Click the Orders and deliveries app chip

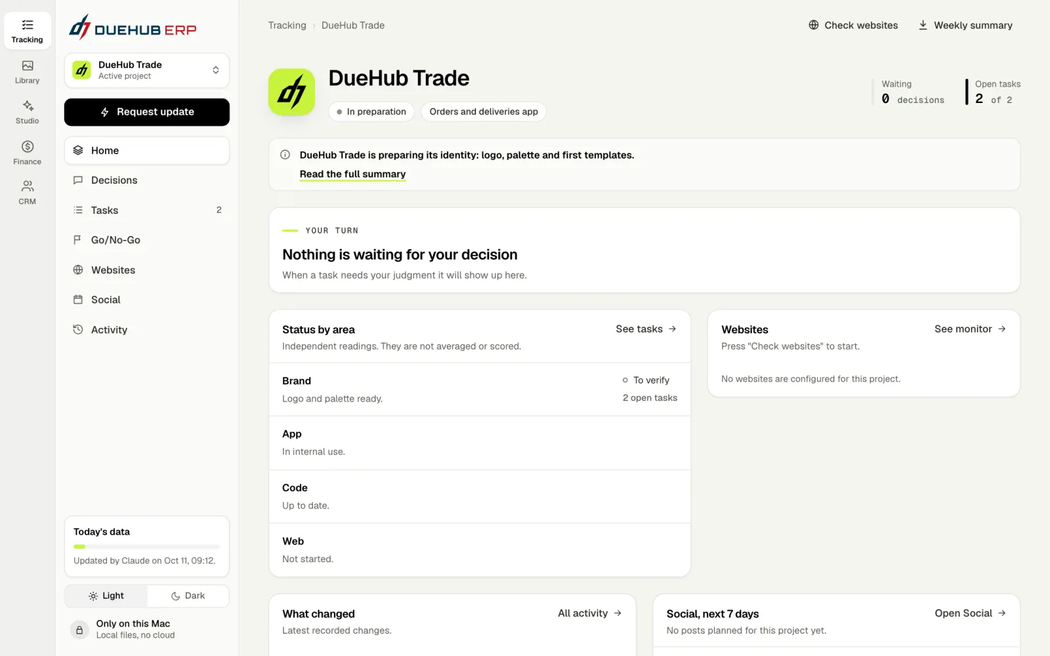point(484,112)
